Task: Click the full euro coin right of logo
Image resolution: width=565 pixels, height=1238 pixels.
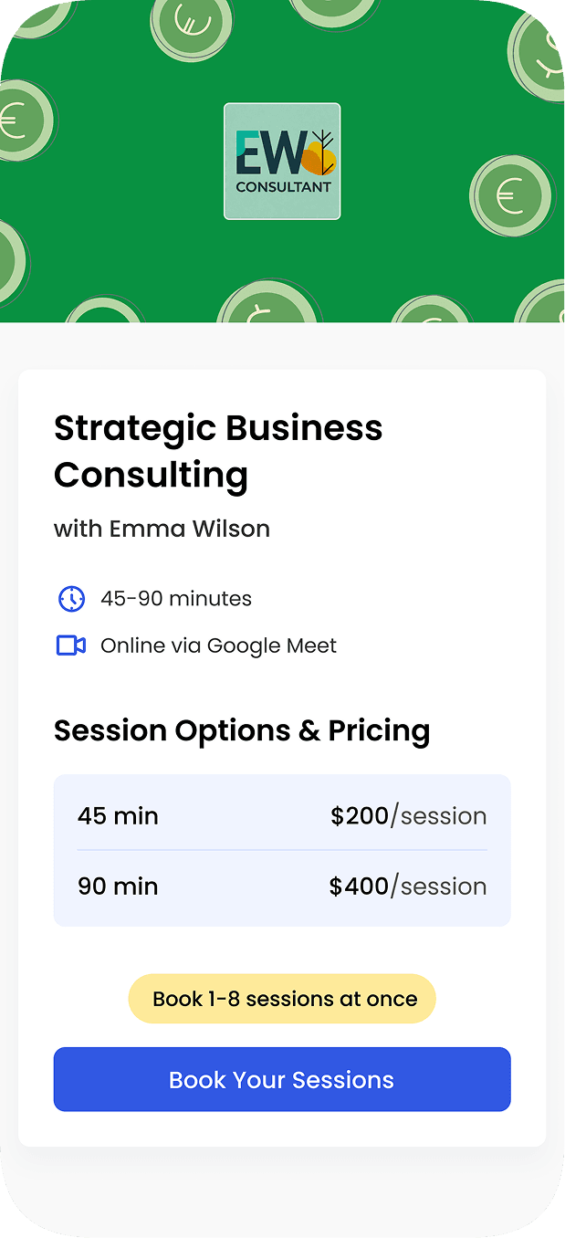Action: (511, 195)
